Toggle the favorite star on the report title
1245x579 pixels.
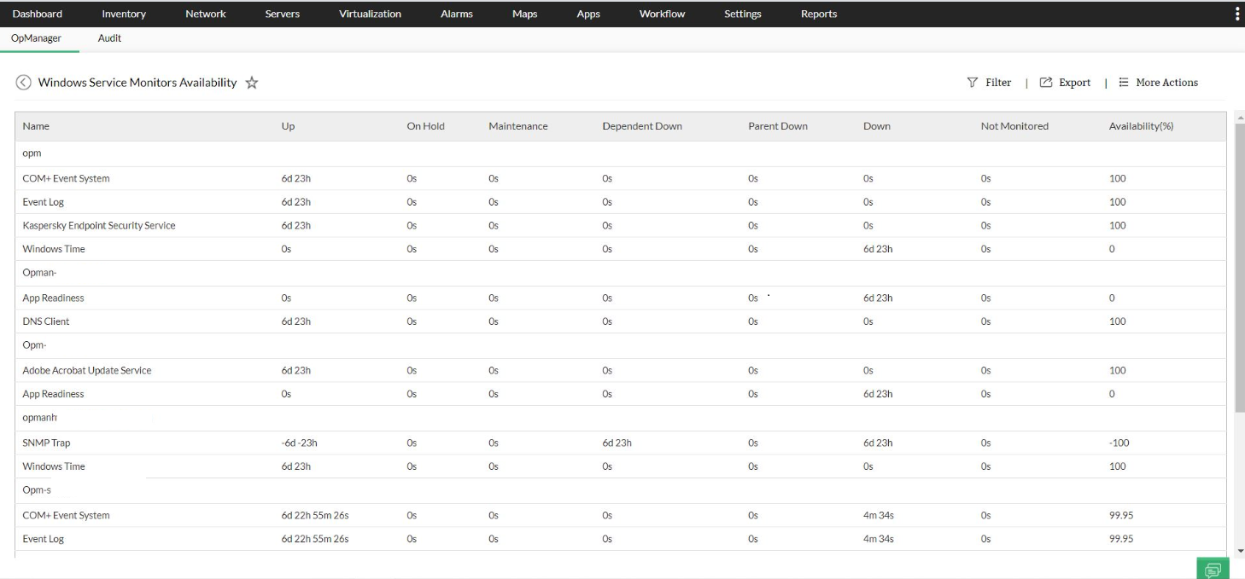(252, 82)
